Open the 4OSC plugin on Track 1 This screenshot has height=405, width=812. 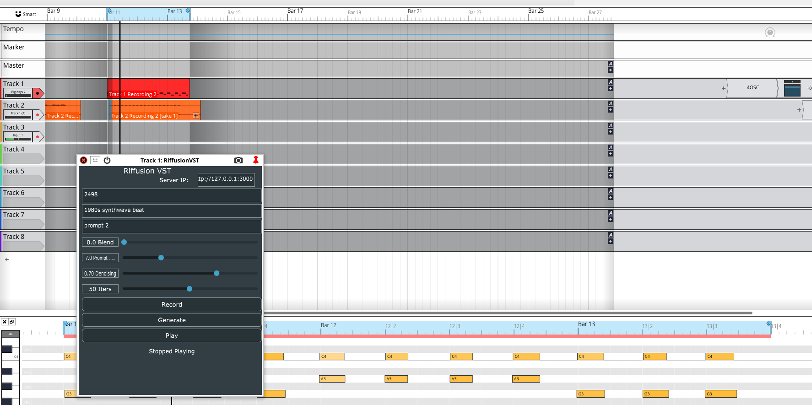pos(752,88)
